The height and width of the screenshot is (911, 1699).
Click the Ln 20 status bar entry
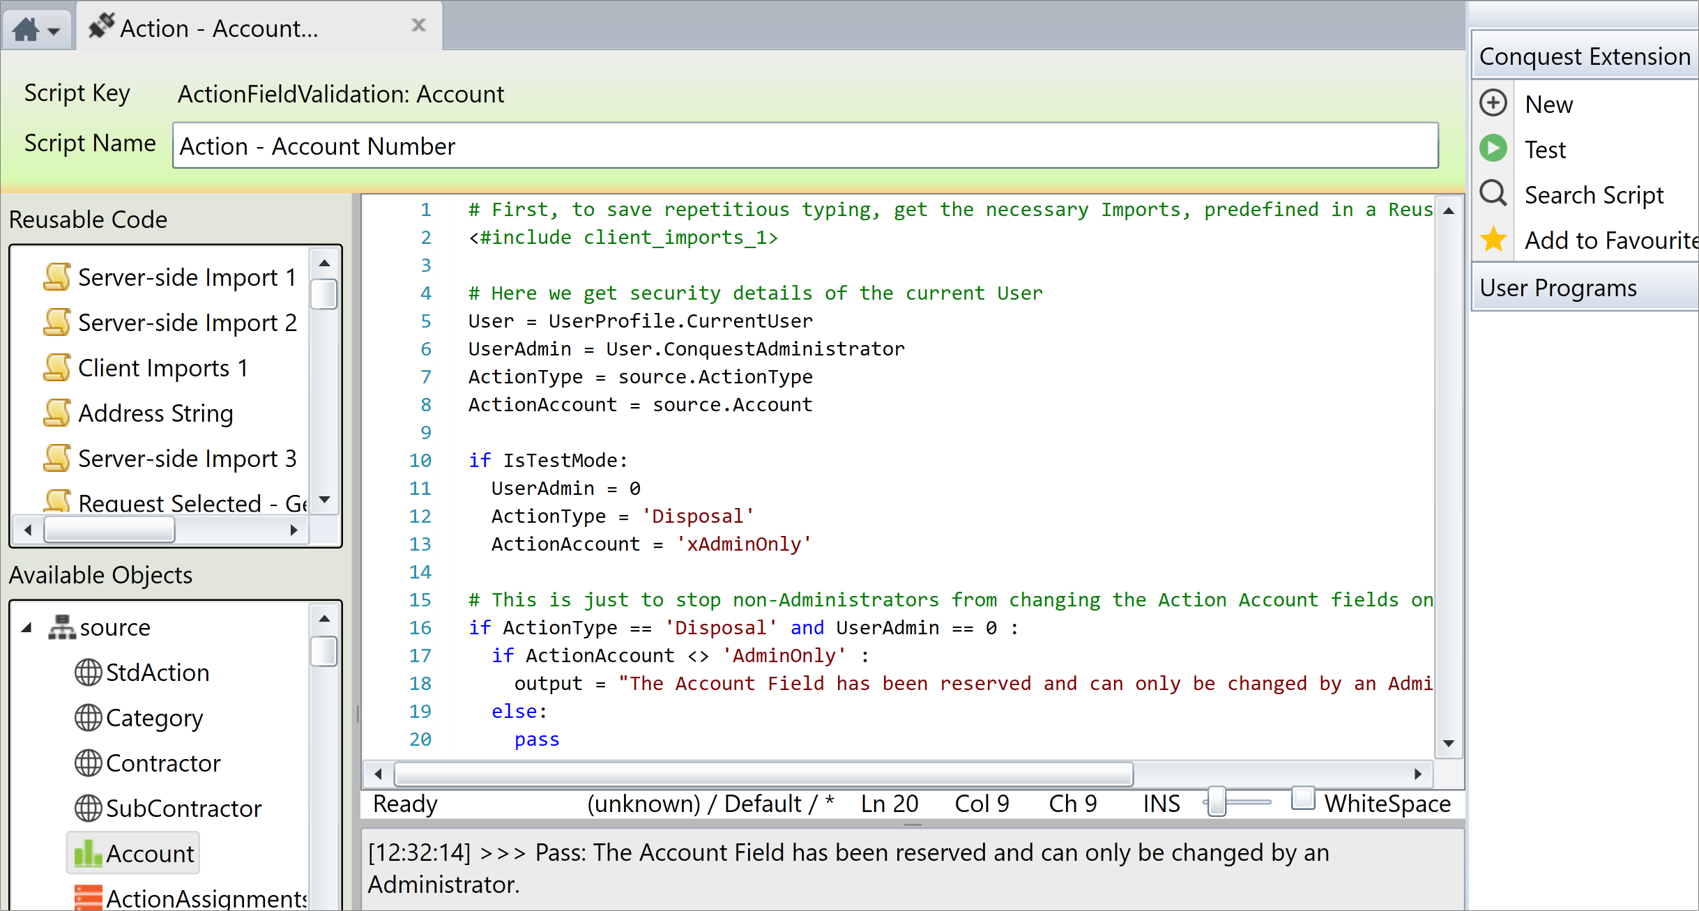coord(890,804)
